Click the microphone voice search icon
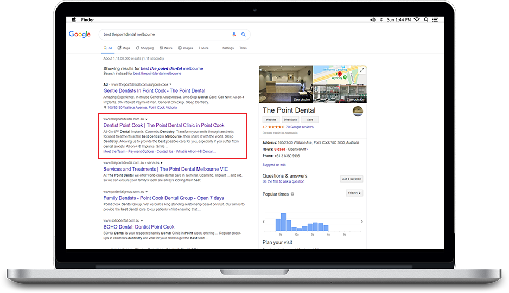This screenshot has height=293, width=509. (234, 34)
